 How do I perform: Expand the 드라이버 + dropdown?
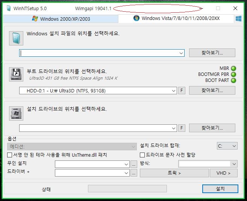pos(126,173)
